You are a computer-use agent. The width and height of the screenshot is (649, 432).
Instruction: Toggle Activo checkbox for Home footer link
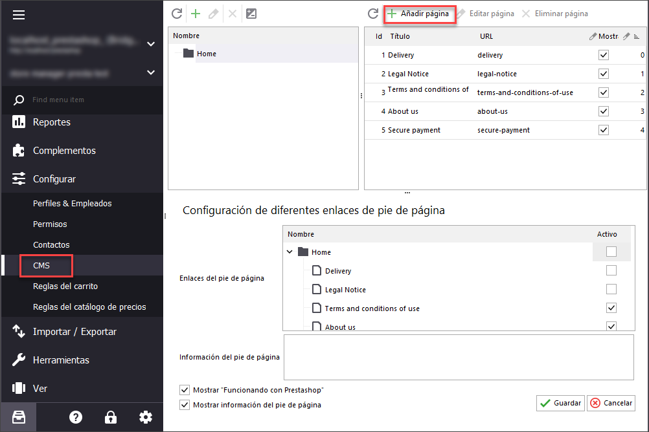(x=611, y=252)
